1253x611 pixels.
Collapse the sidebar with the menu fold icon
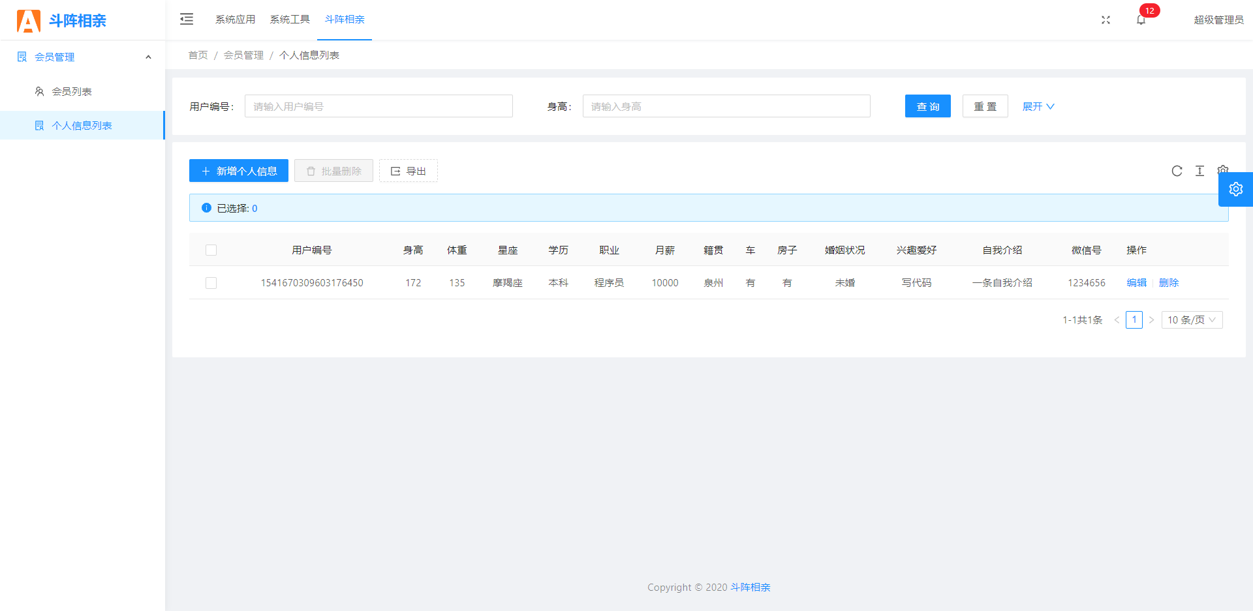187,20
